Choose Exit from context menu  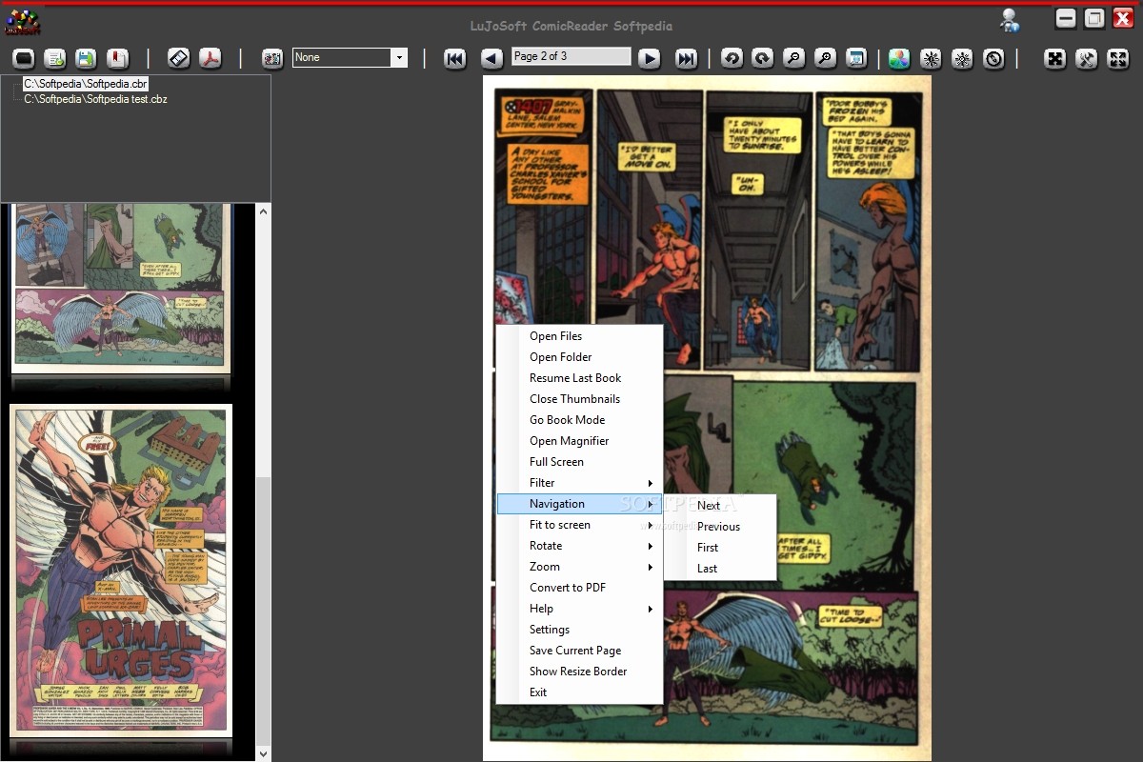coord(579,692)
